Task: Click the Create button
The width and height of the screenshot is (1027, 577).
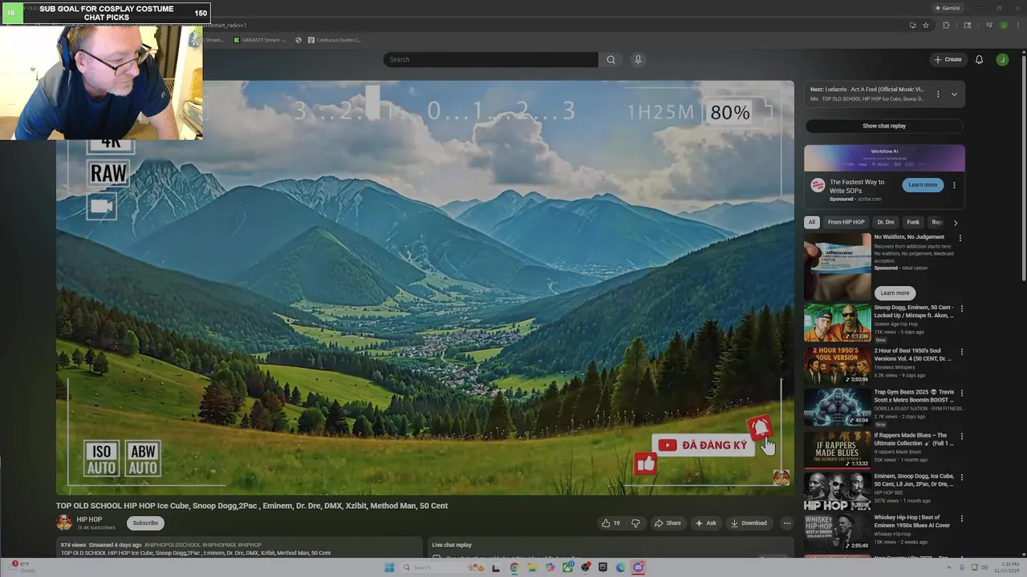Action: tap(948, 59)
